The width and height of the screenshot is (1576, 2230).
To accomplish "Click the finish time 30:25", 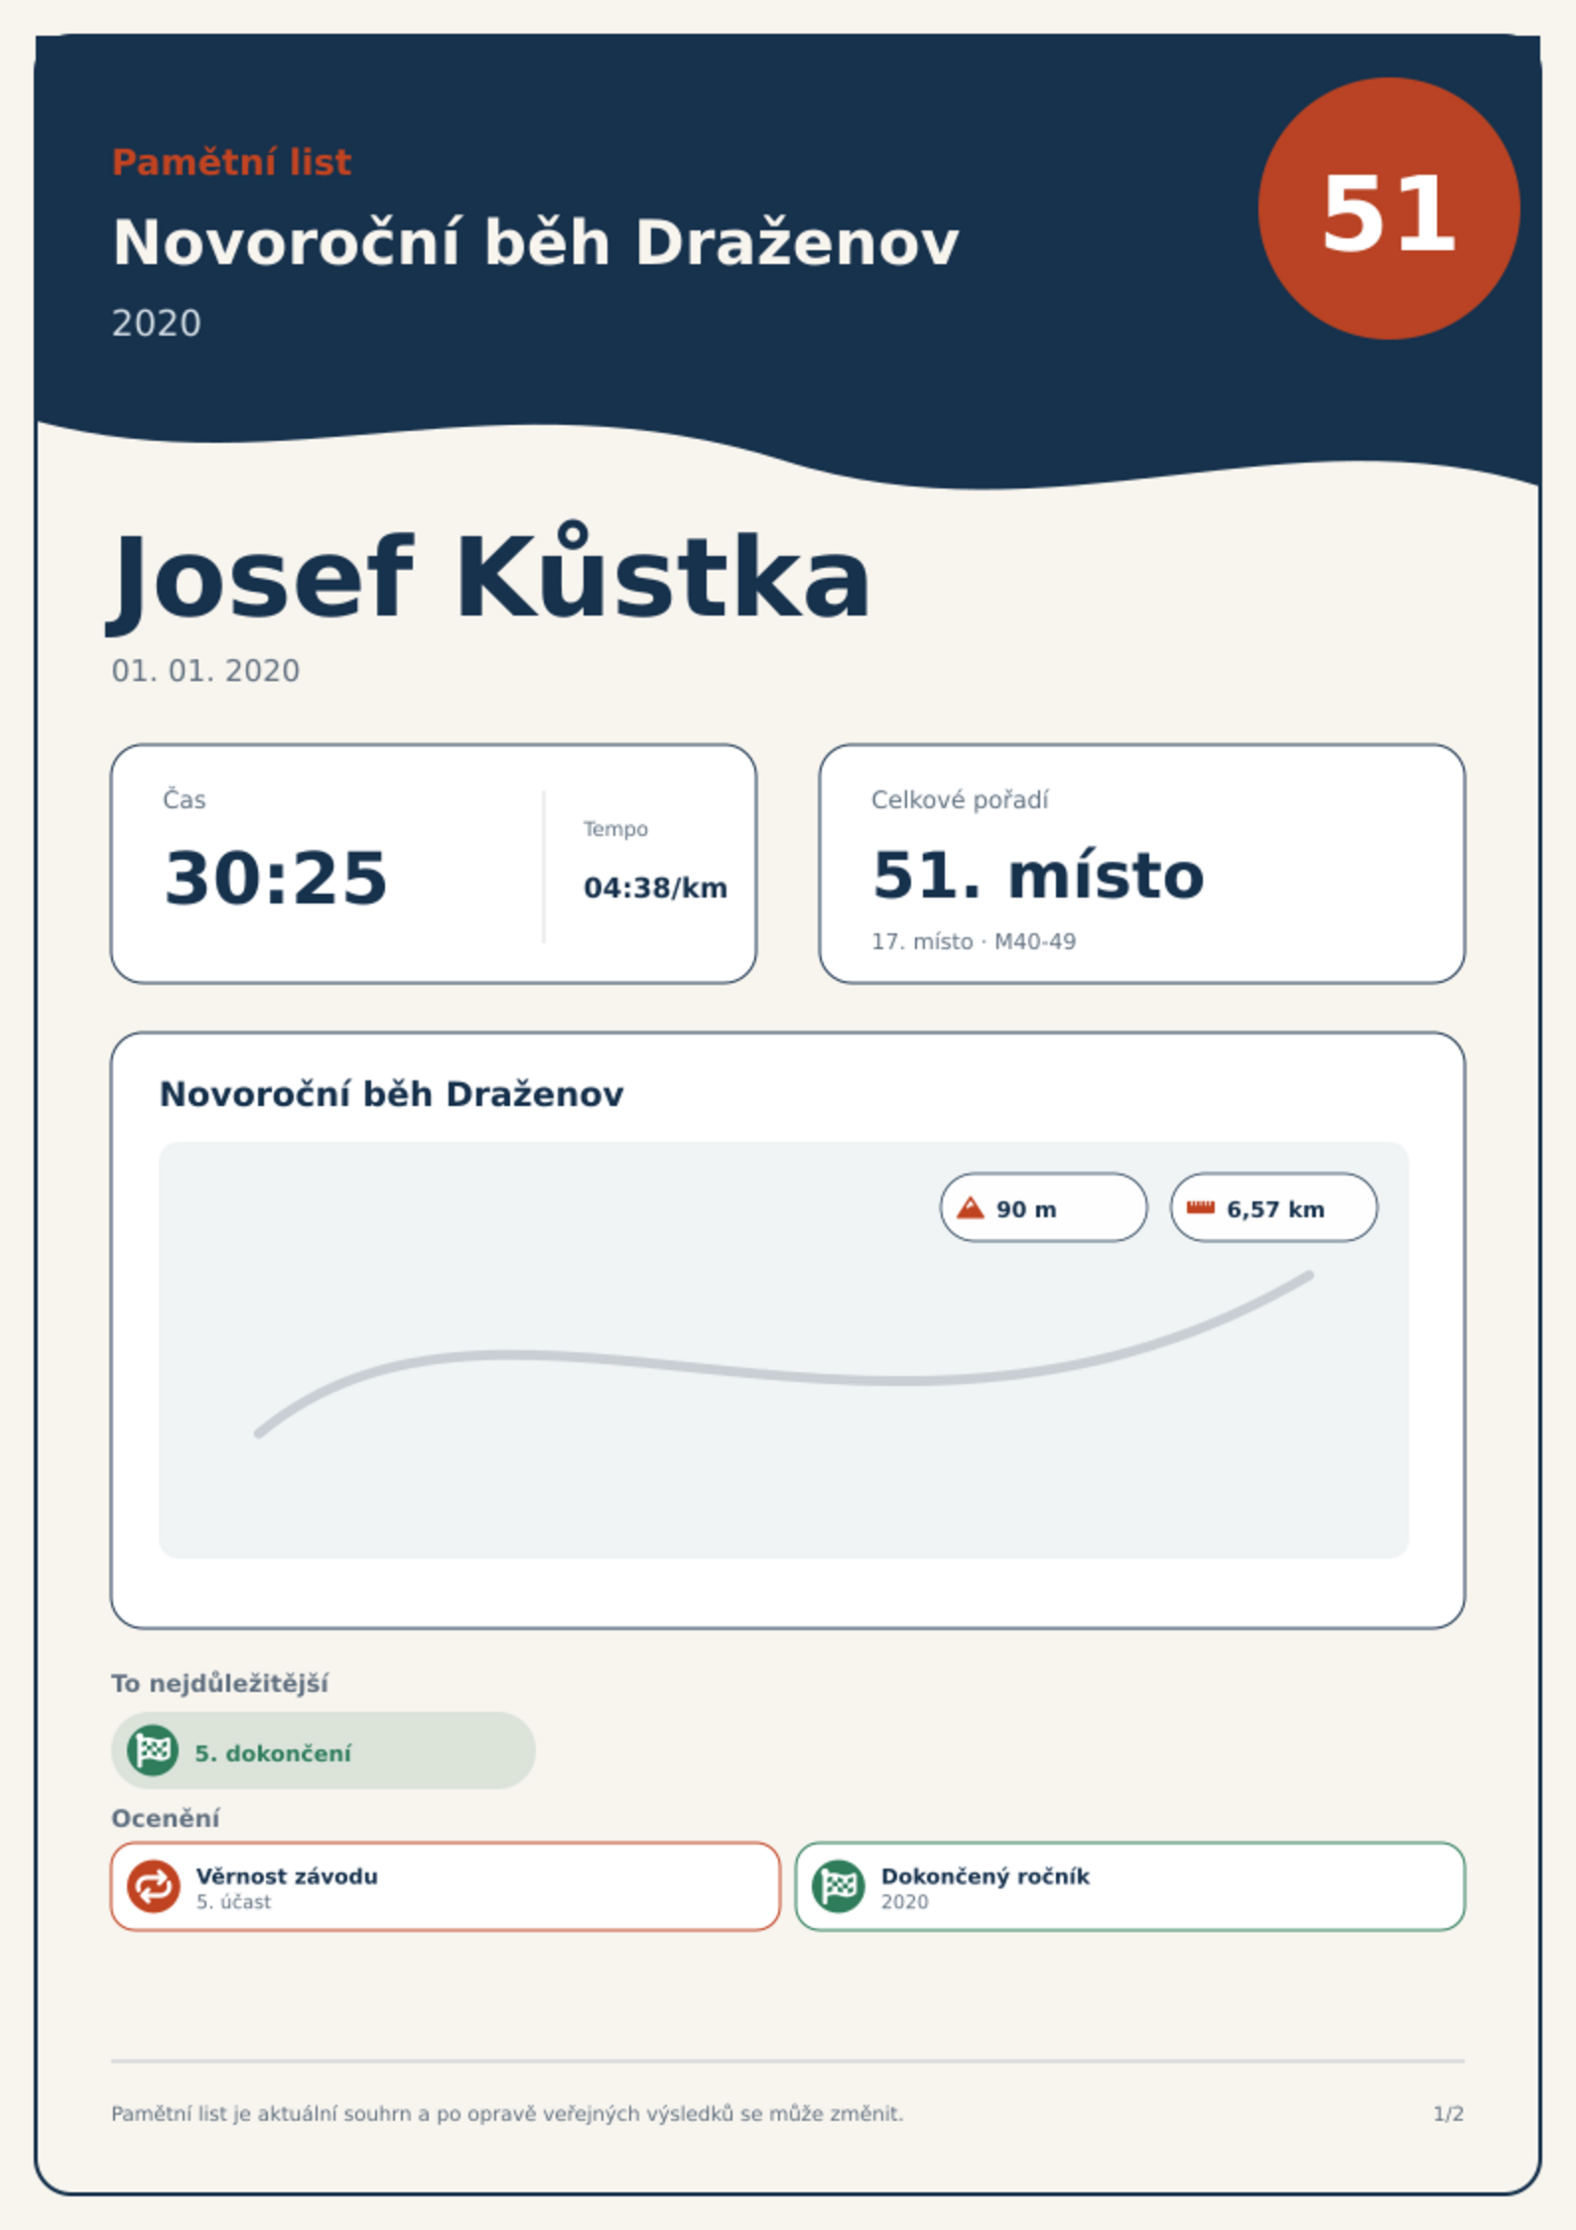I will (276, 878).
